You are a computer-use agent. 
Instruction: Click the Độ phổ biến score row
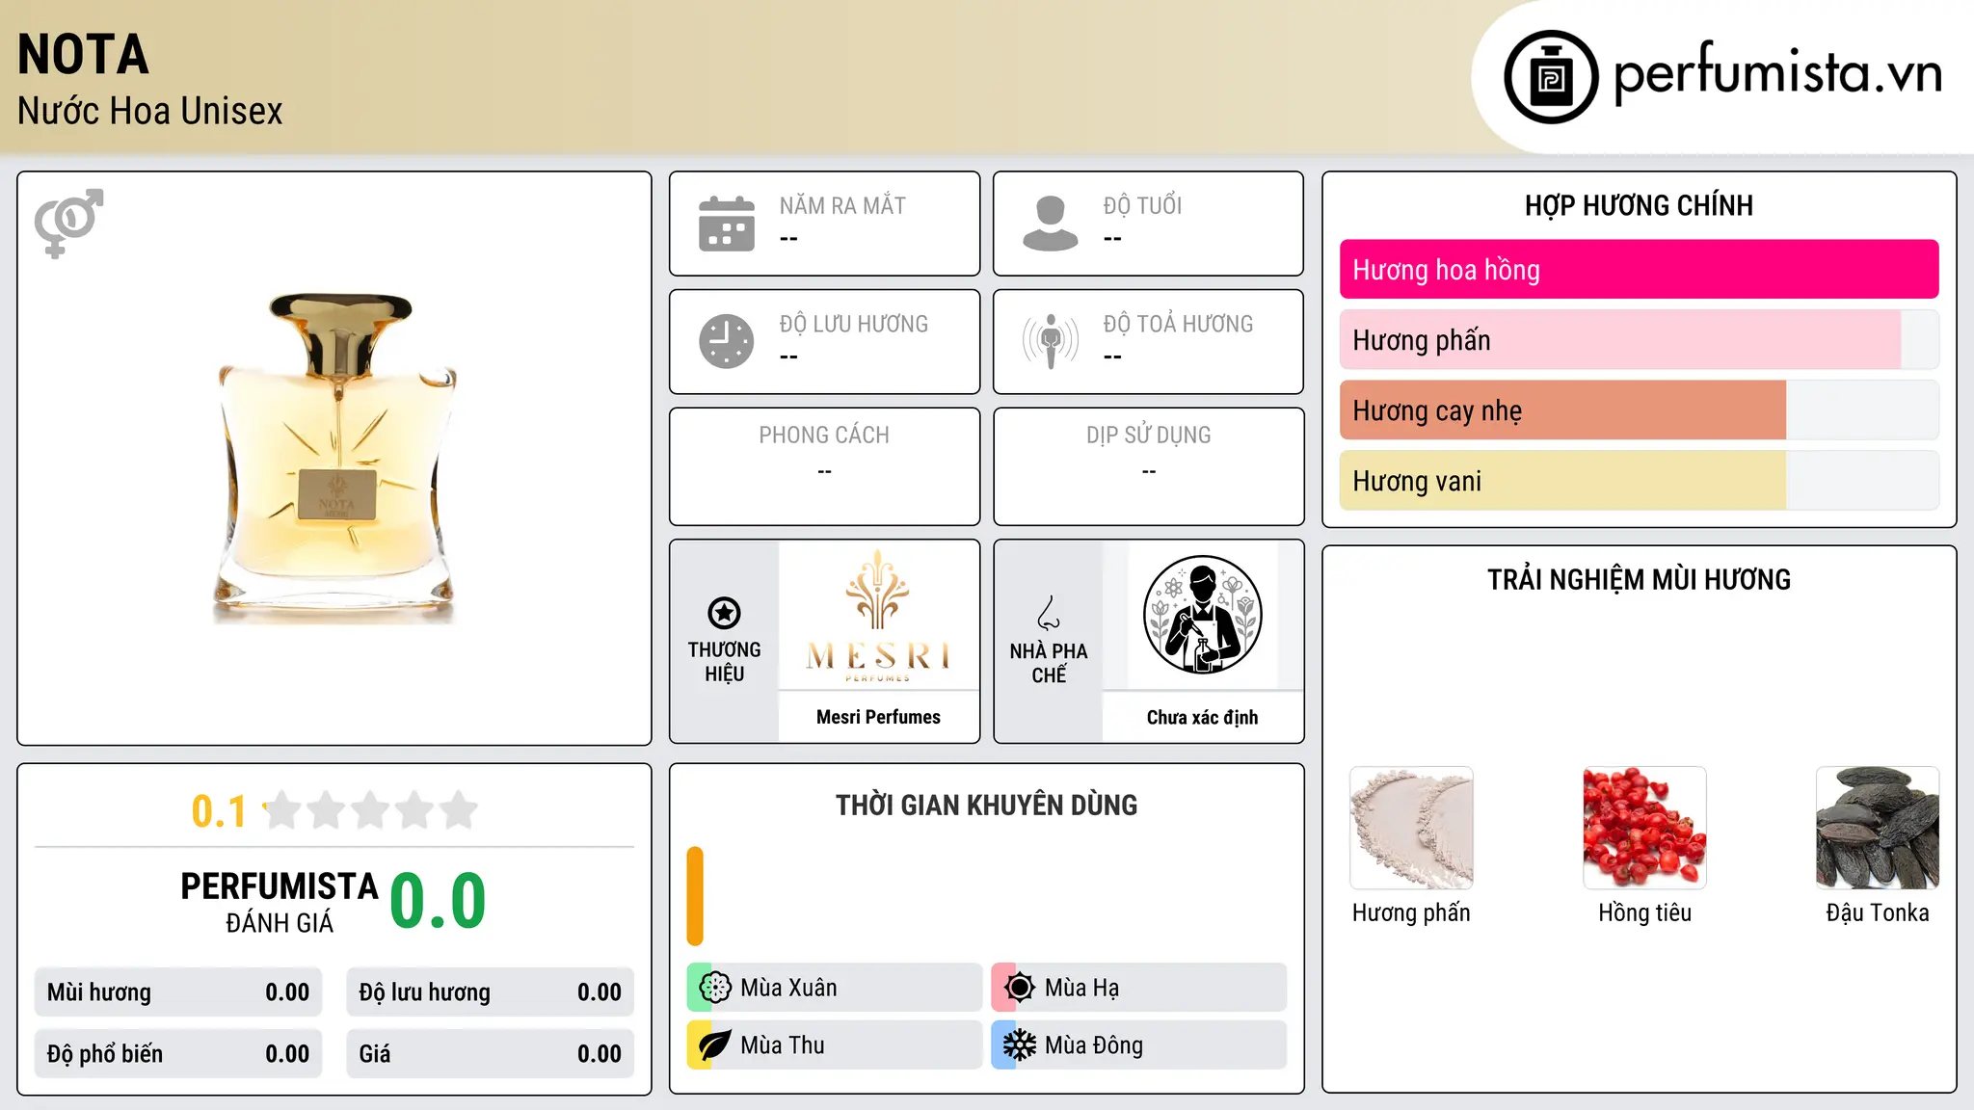[x=178, y=1054]
